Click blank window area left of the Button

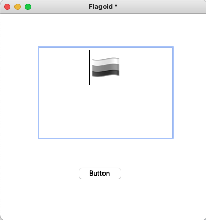point(40,174)
